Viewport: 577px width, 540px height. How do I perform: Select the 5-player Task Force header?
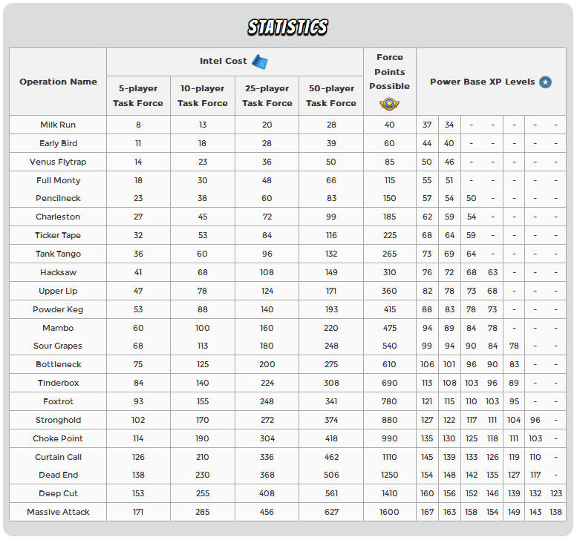tap(138, 96)
